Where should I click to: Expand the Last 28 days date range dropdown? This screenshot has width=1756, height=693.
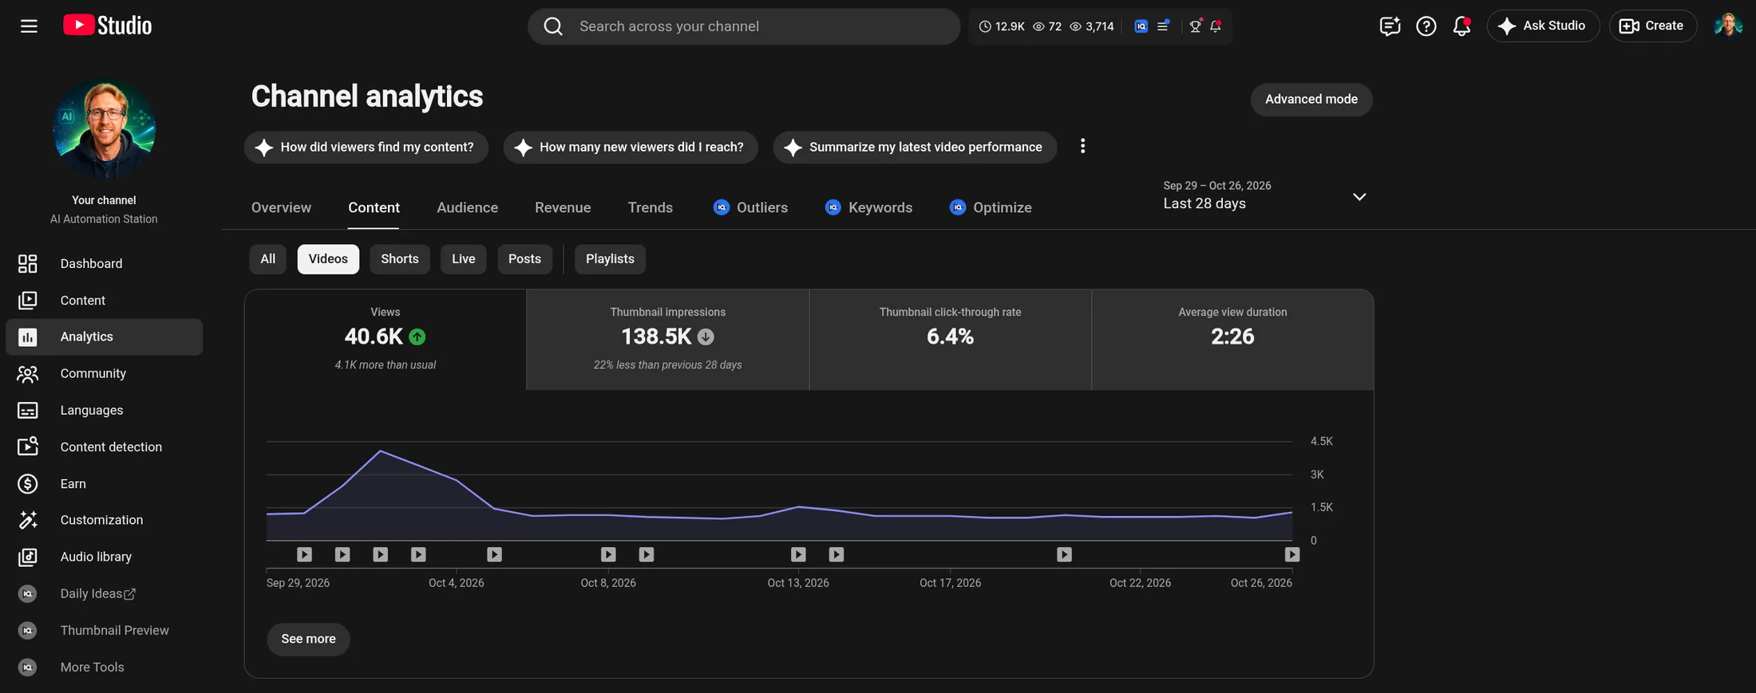click(1264, 195)
